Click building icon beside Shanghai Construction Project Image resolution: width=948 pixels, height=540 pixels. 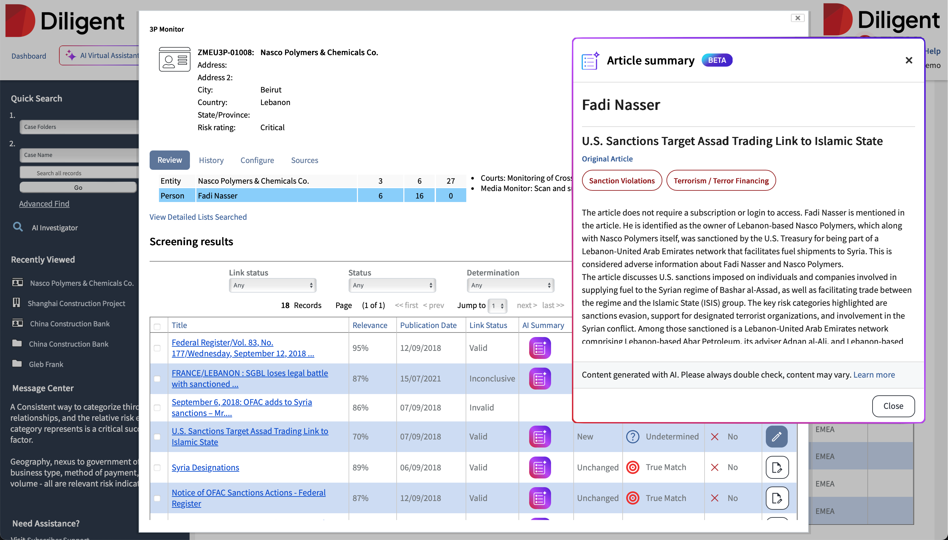pos(16,303)
